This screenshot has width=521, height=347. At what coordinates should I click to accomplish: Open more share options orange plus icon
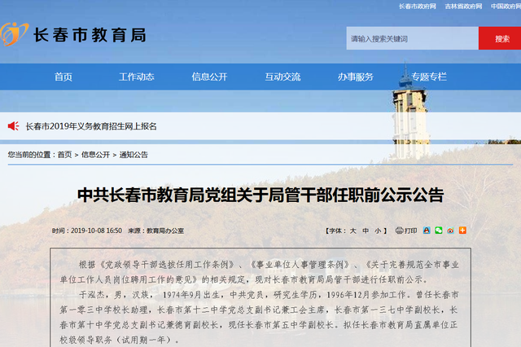(462, 231)
